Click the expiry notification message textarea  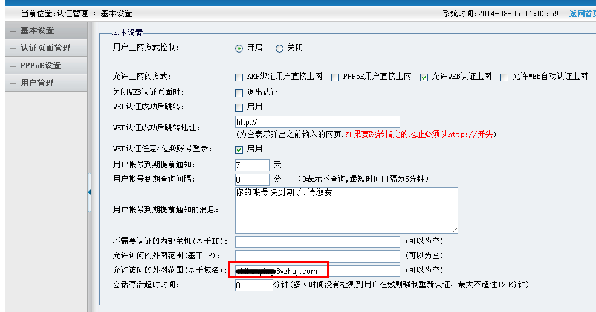point(345,209)
